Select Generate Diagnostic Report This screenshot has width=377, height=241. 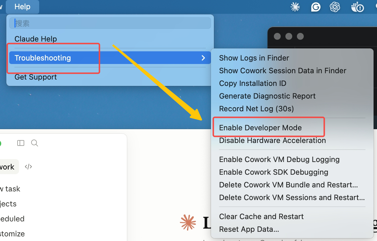coord(267,96)
